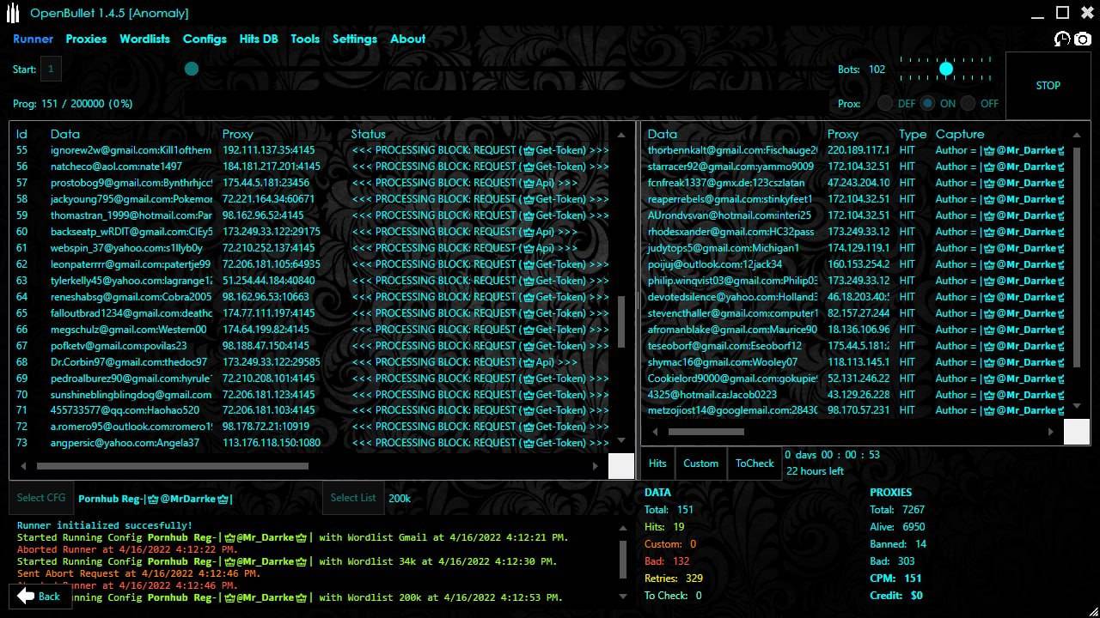Image resolution: width=1100 pixels, height=618 pixels.
Task: Click the up arrow of the hits list scrollbar
Action: click(1077, 135)
